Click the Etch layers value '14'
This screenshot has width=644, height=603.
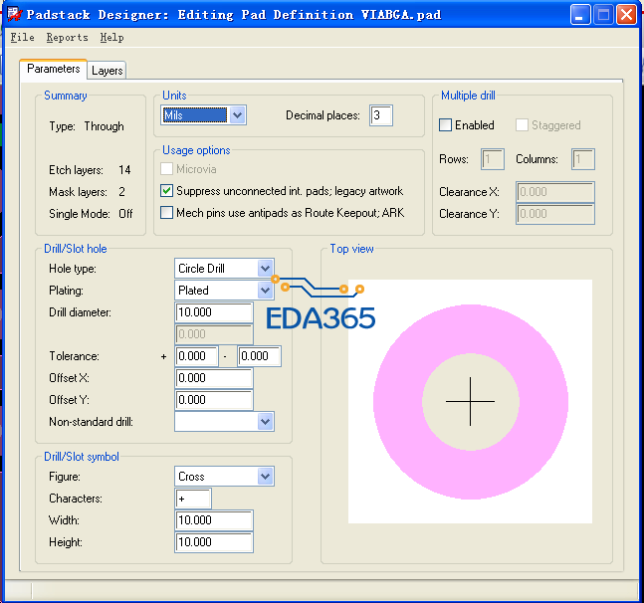pos(124,170)
